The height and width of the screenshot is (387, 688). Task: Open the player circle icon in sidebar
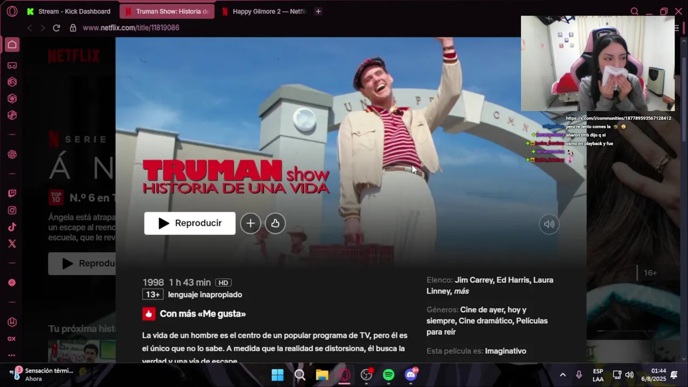tap(12, 283)
